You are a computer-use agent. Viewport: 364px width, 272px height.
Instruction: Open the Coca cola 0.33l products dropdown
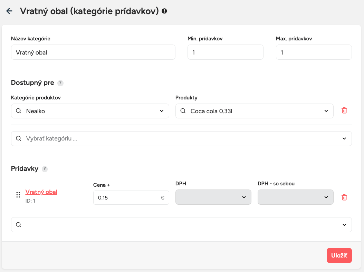326,111
